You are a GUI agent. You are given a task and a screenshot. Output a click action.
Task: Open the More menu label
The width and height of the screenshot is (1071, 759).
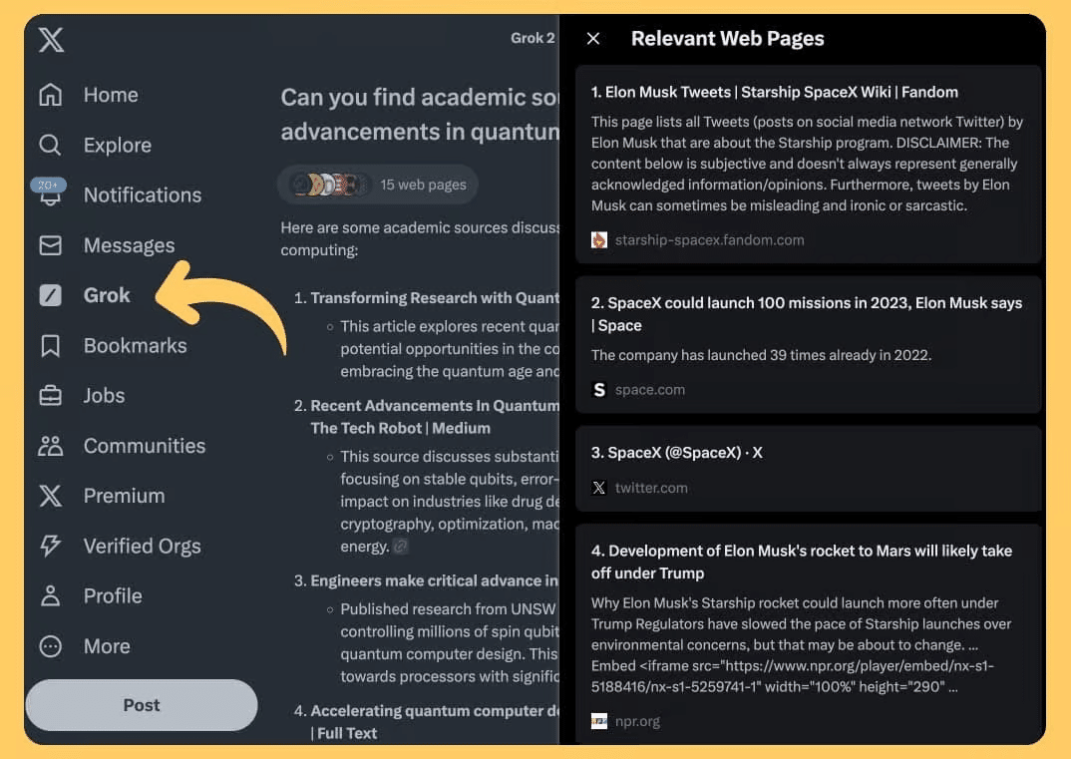pos(107,646)
